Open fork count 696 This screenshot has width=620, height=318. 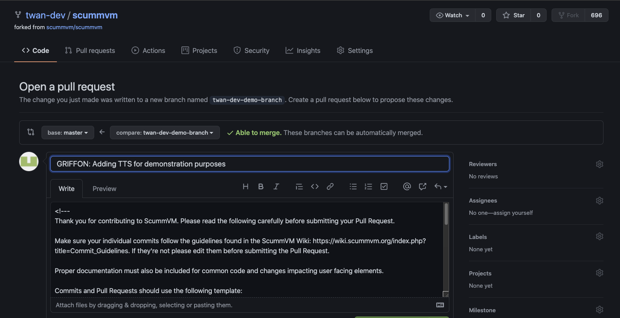(x=597, y=15)
